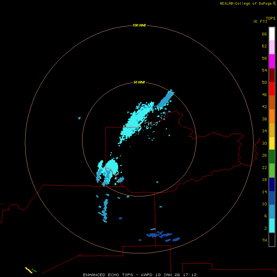
Task: Click the 18 value on the scale
Action: tap(264, 180)
